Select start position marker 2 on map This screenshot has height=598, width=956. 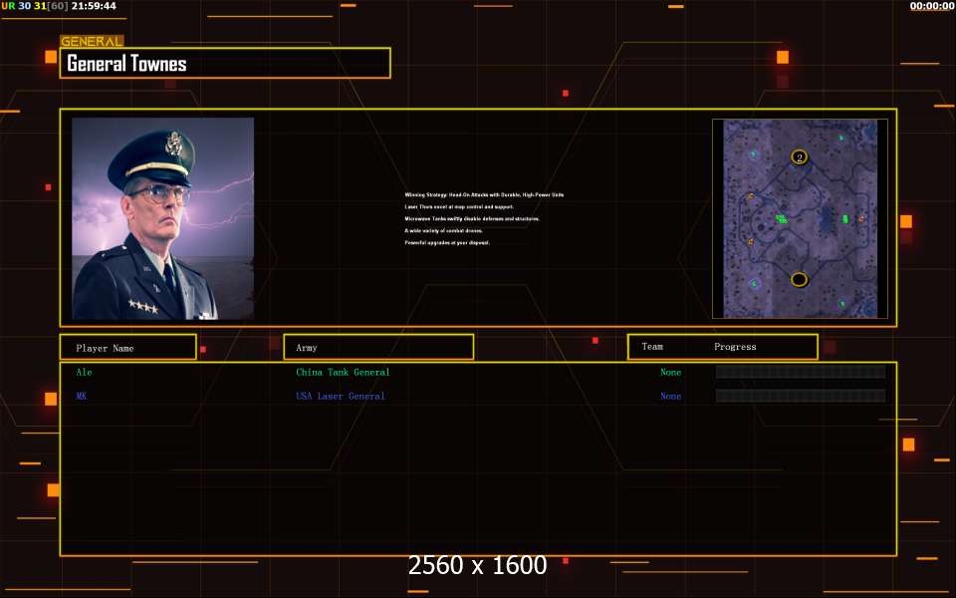[800, 157]
